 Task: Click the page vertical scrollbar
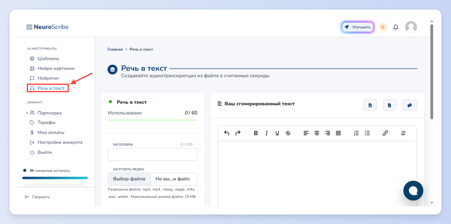tap(432, 72)
